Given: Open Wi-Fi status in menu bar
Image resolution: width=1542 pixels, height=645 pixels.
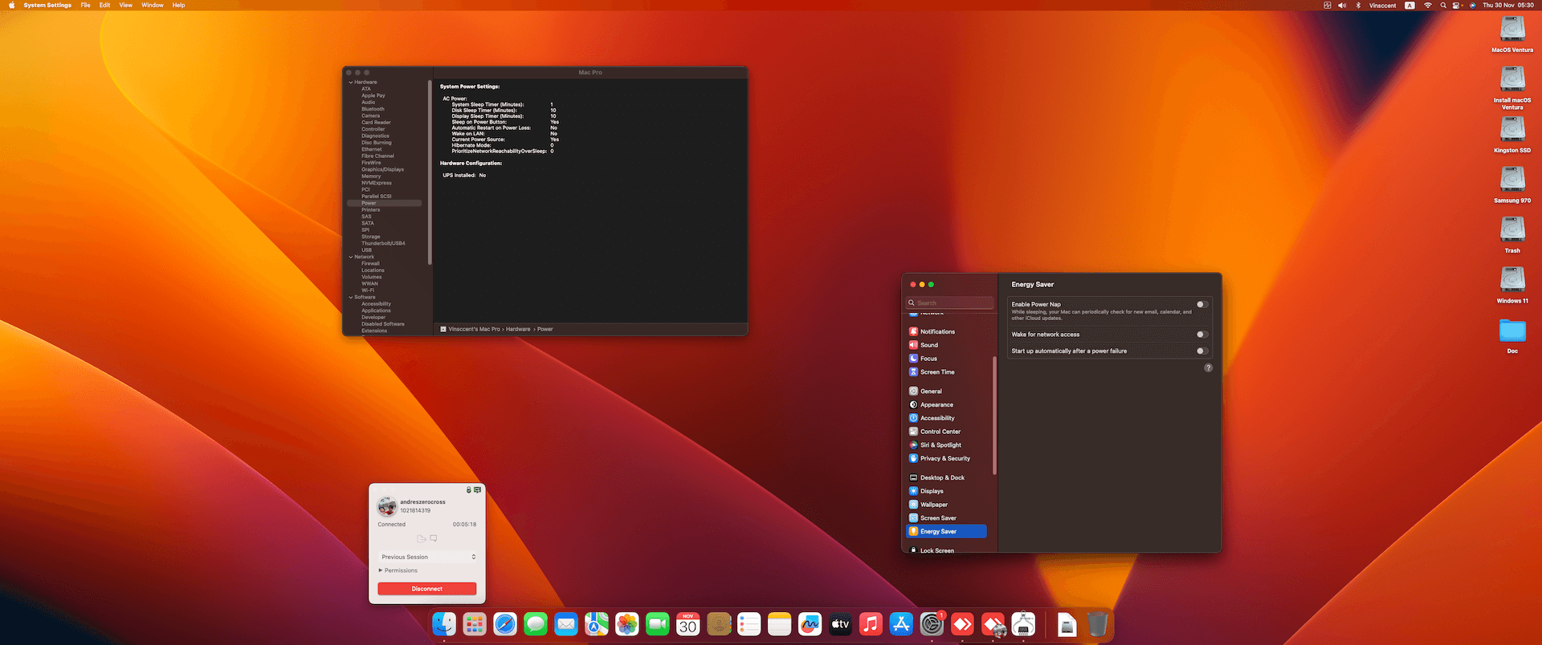Looking at the screenshot, I should click(x=1427, y=5).
